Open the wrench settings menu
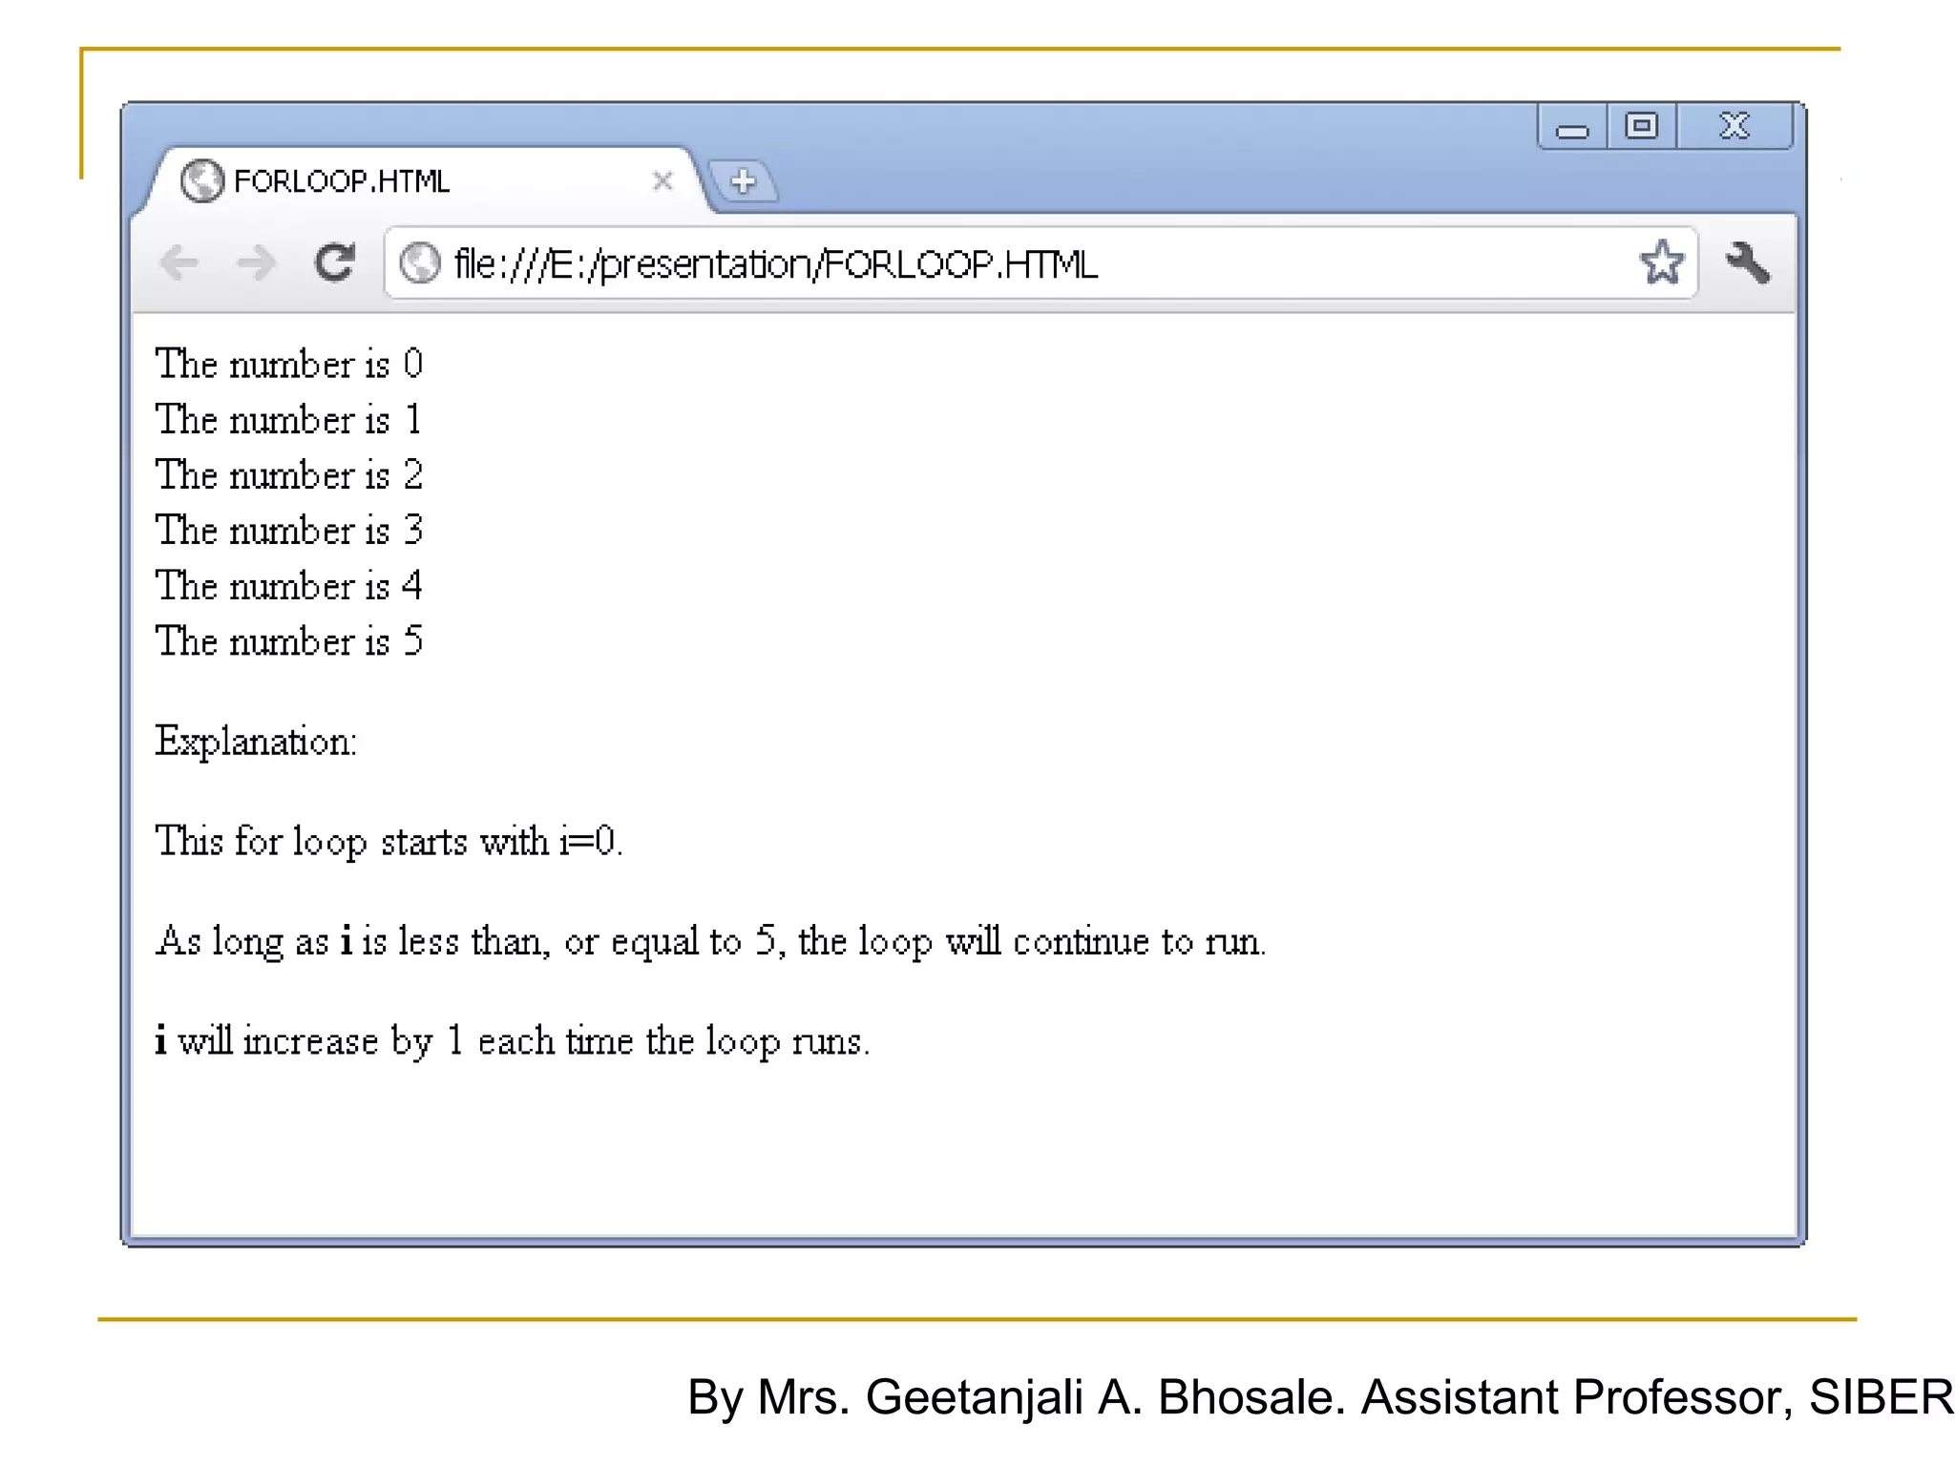This screenshot has width=1955, height=1466. click(x=1748, y=262)
